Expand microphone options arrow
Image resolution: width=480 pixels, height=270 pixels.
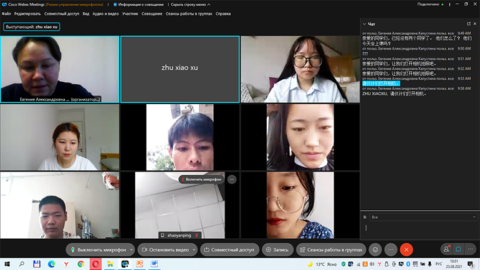131,249
